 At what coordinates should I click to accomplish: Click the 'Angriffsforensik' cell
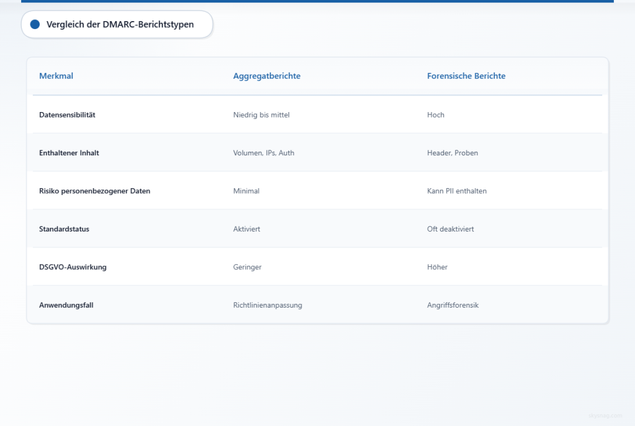click(x=453, y=305)
